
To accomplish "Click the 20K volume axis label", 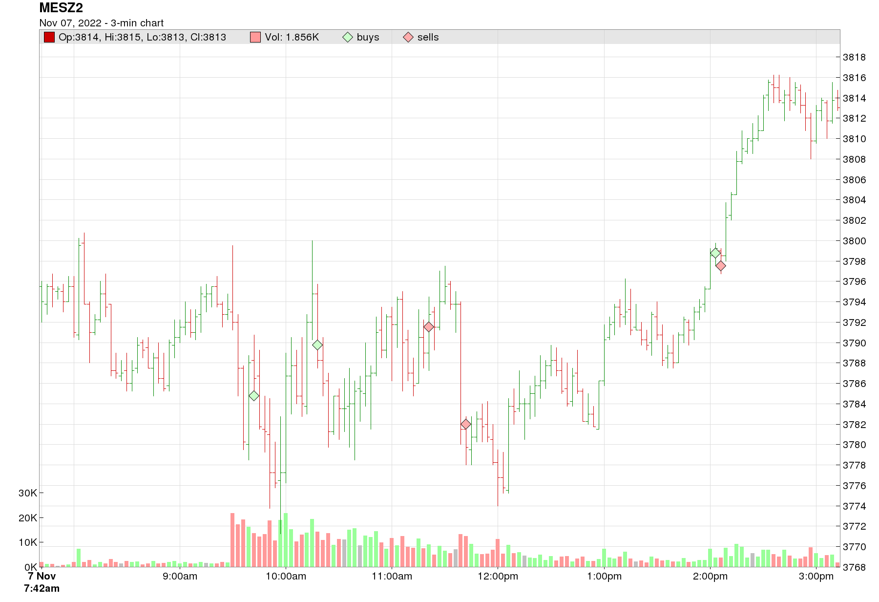I will click(x=28, y=518).
